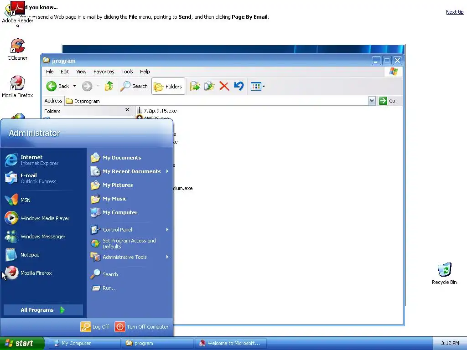Switch to Welcome to Microsoft taskbar button
Viewport: 467px width, 350px height.
tap(230, 343)
